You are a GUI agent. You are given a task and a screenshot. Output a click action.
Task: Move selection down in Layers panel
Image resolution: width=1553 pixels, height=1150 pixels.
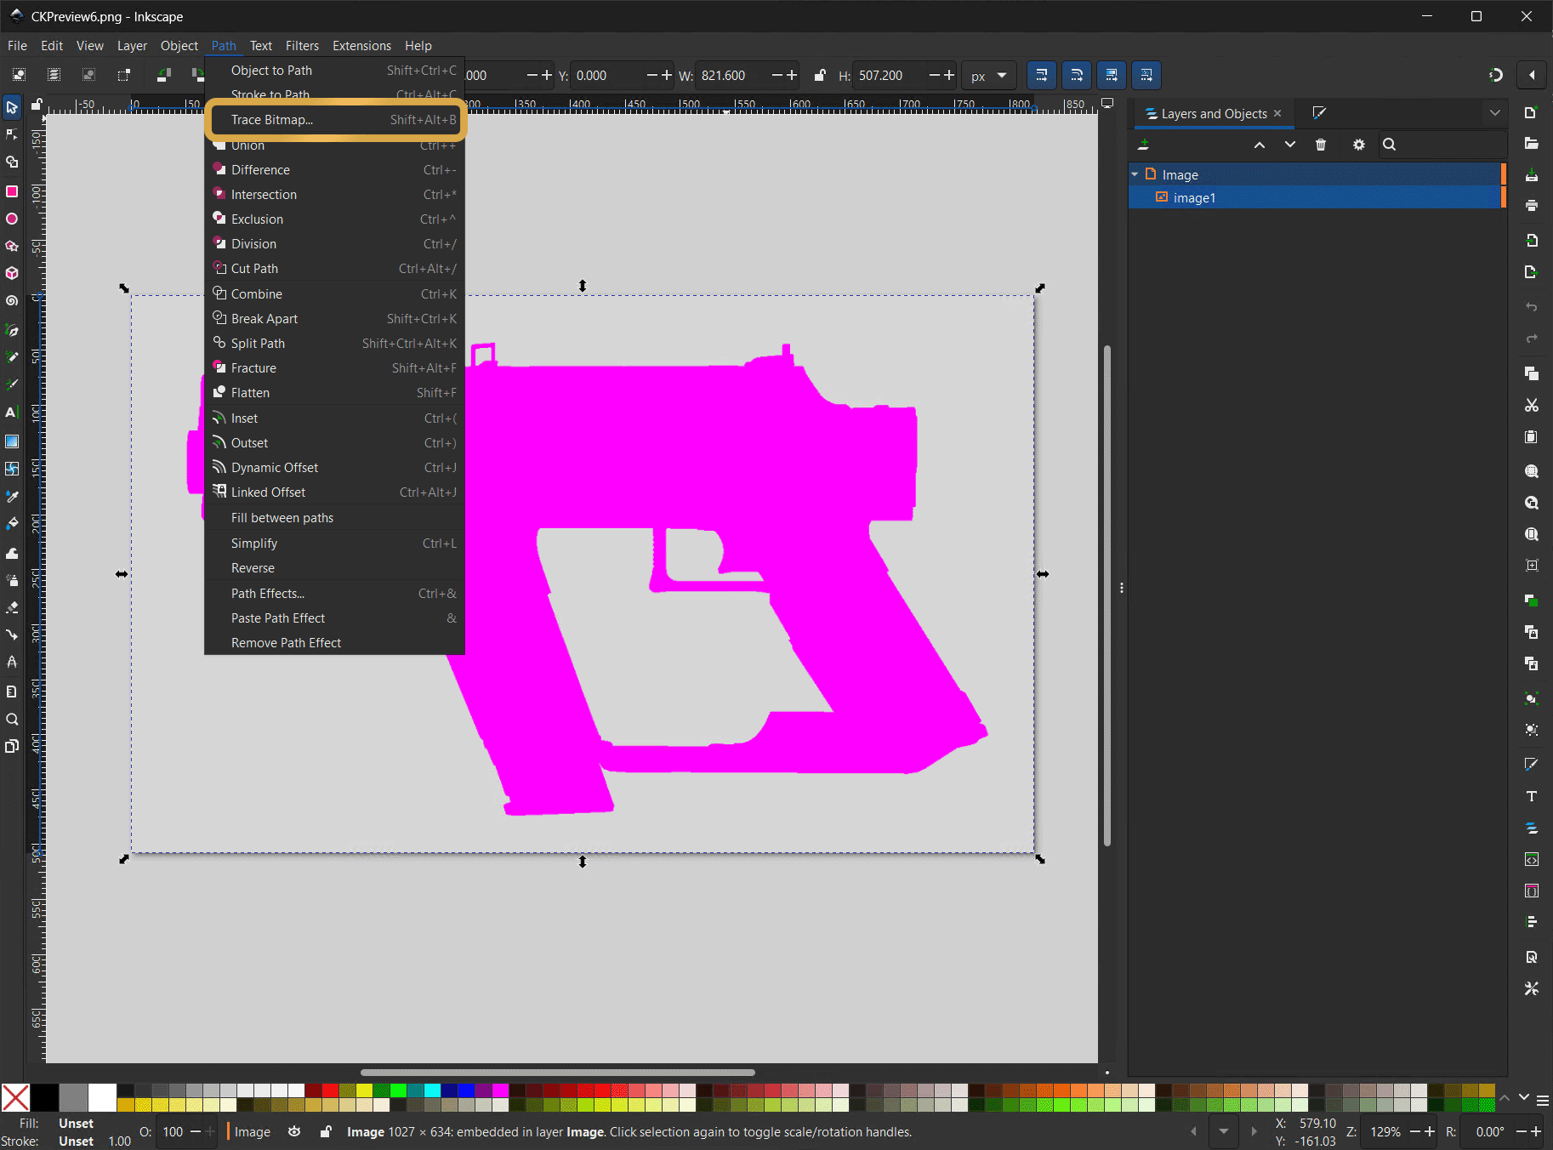click(x=1290, y=145)
